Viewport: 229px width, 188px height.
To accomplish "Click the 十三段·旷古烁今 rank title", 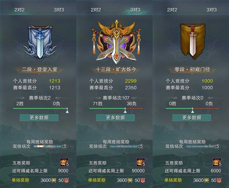I will click(x=116, y=70).
